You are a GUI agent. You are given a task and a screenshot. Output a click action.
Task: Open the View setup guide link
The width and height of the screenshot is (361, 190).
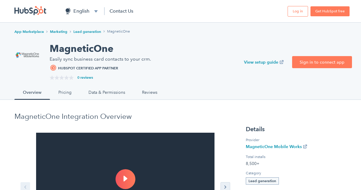[261, 62]
